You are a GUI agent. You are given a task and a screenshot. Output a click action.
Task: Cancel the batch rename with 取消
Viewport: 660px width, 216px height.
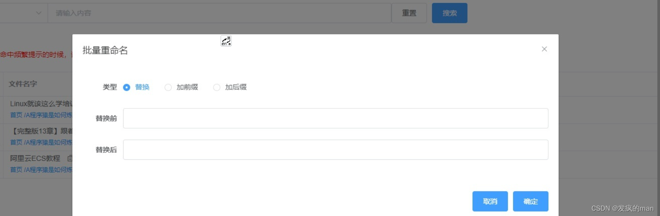tap(490, 201)
